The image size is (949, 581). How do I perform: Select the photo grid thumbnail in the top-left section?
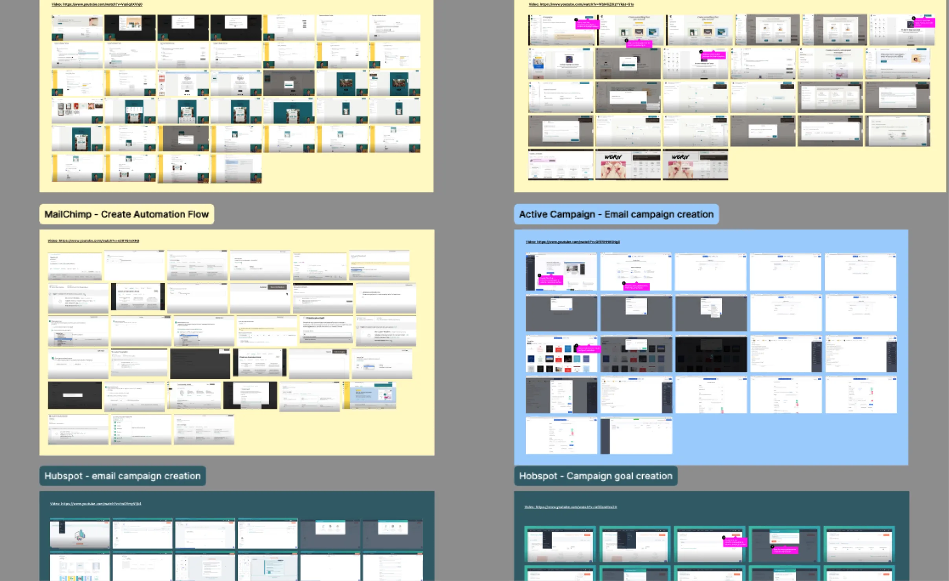click(x=77, y=111)
